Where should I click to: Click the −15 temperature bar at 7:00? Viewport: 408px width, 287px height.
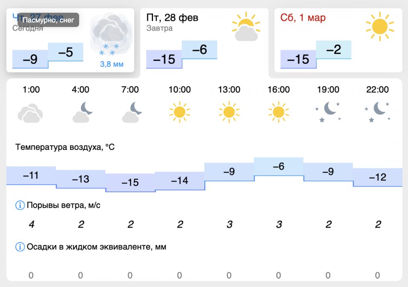point(130,183)
